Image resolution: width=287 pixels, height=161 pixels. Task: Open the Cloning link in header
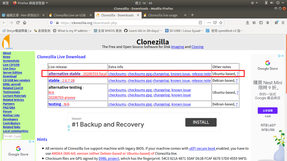point(197,47)
